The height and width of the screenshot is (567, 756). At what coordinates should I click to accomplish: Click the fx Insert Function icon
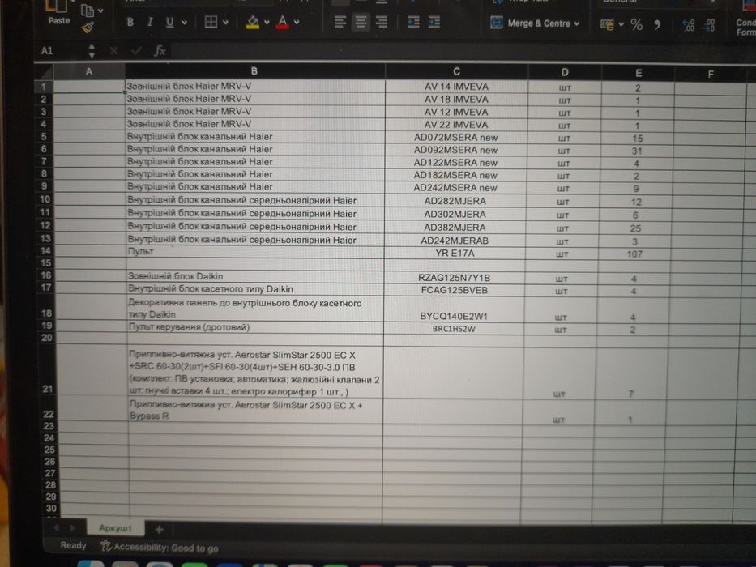click(x=160, y=50)
